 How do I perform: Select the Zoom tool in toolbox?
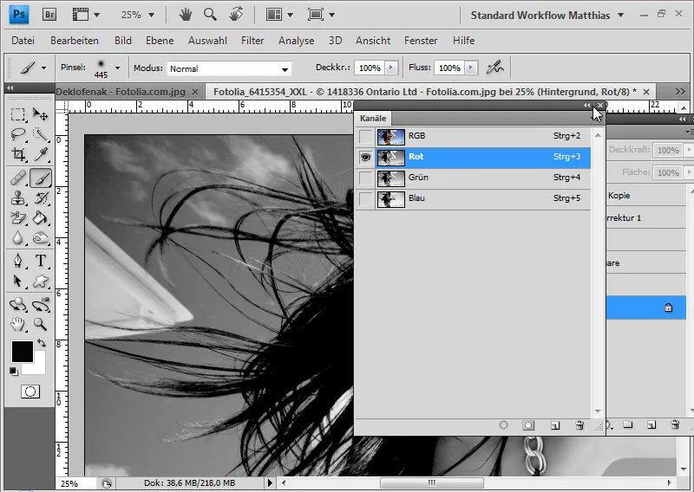pyautogui.click(x=41, y=325)
